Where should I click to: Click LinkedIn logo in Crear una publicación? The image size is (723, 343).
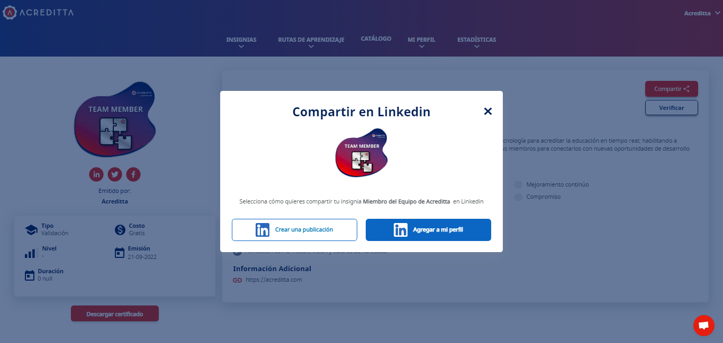pyautogui.click(x=263, y=230)
